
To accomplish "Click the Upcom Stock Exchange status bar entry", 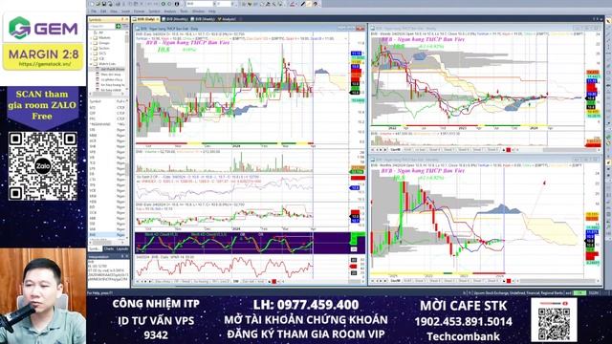I will 518,293.
